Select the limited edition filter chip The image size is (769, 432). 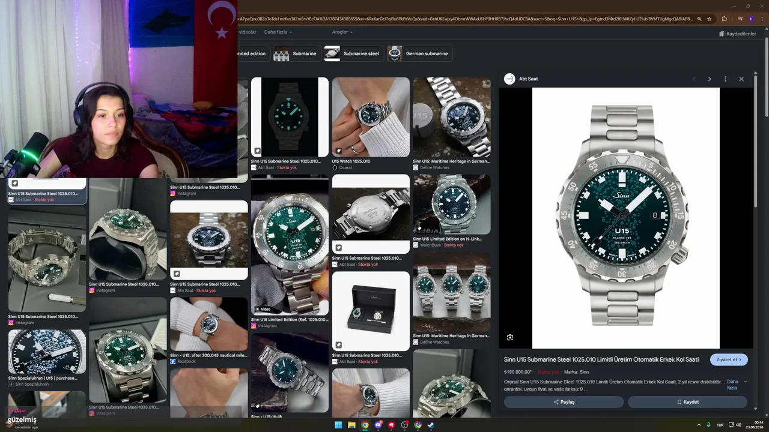click(x=253, y=53)
